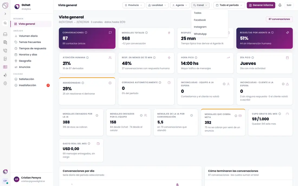Click info icon next to Resueltas por agente IA
This screenshot has width=298, height=186.
[x=272, y=32]
